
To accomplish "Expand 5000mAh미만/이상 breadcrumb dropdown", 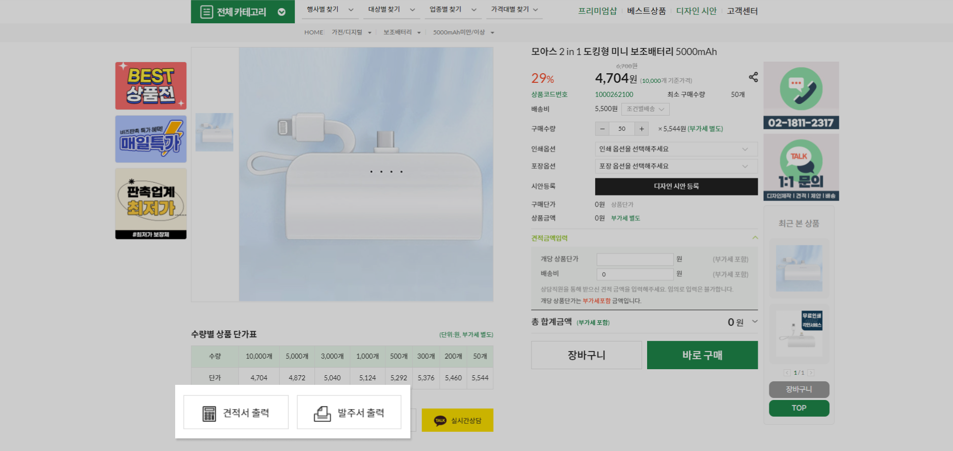I will 492,33.
